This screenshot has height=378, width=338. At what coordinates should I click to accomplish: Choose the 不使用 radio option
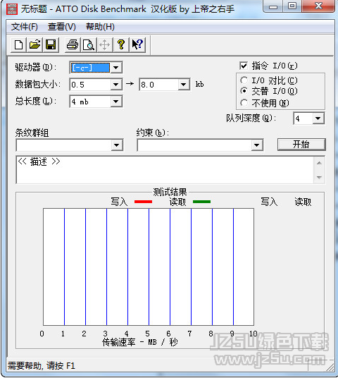pyautogui.click(x=244, y=103)
